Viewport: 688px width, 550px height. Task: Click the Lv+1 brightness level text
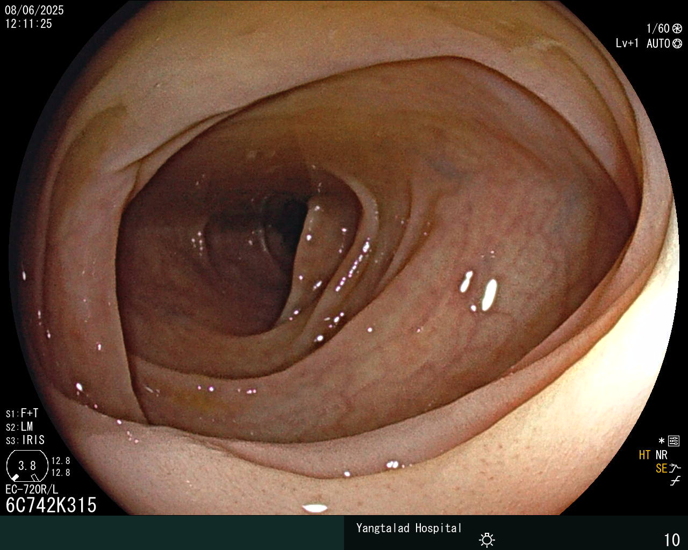(x=627, y=44)
